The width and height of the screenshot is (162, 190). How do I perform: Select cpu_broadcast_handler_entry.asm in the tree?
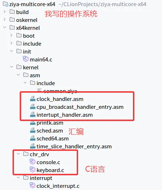click(80, 107)
